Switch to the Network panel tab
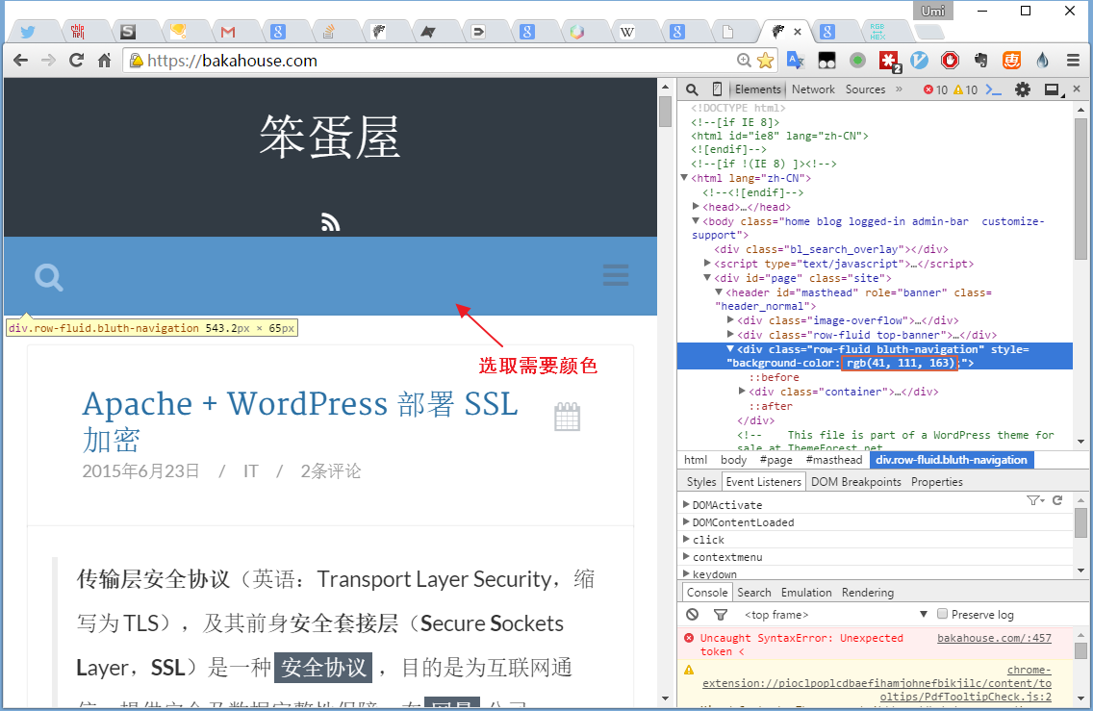 click(813, 89)
